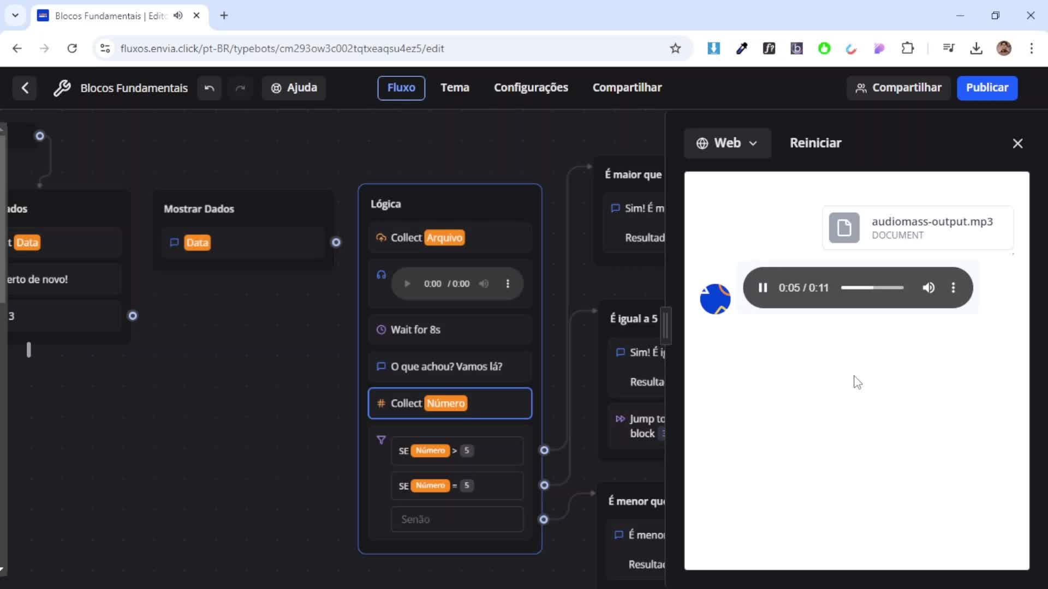Click the undo arrow icon
This screenshot has height=589, width=1048.
click(209, 88)
